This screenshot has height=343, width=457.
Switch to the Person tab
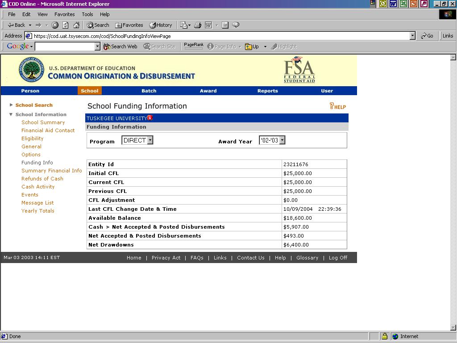[x=30, y=91]
